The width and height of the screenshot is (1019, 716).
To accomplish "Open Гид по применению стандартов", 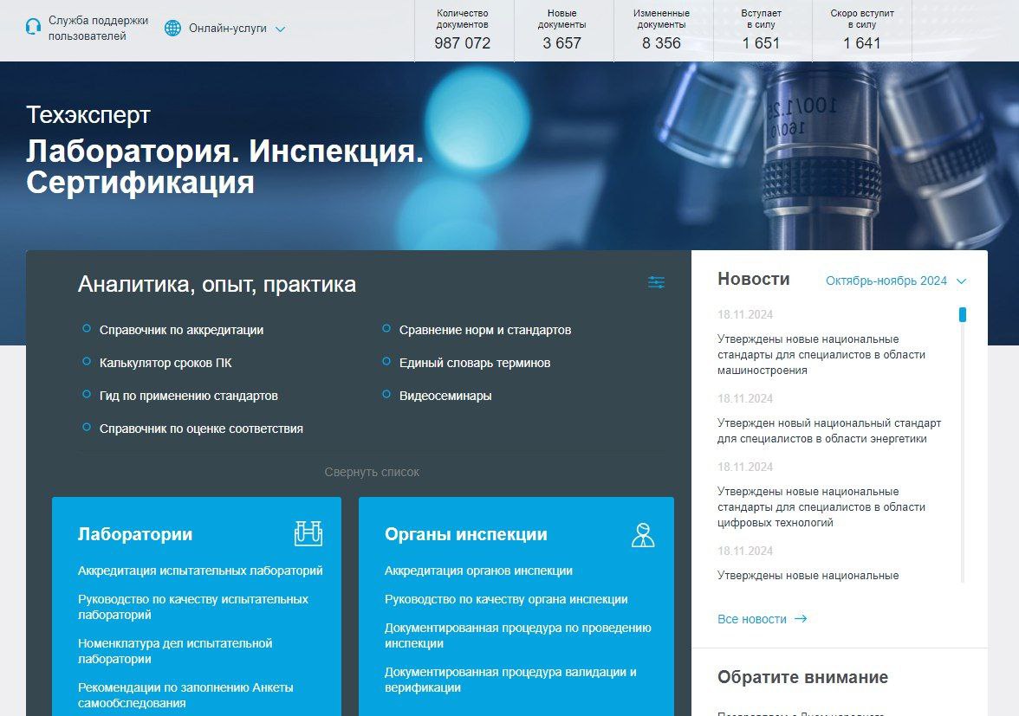I will [189, 396].
